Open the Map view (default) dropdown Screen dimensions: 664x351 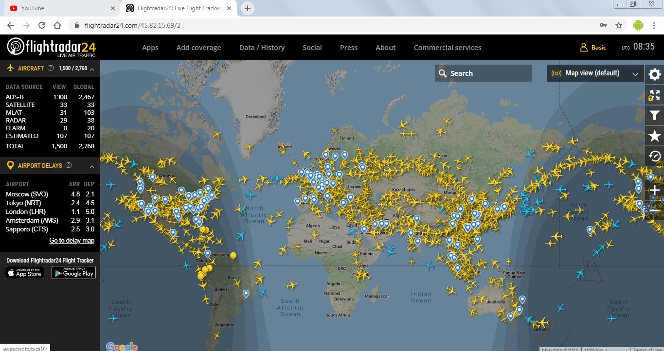[x=594, y=73]
